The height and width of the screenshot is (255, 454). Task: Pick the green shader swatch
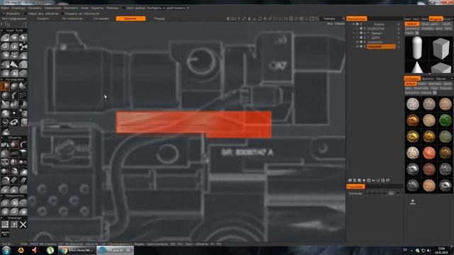coord(445,120)
